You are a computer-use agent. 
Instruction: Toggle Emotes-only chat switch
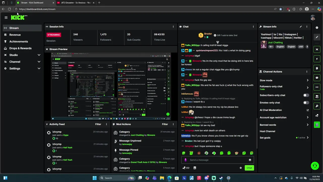[x=306, y=103]
